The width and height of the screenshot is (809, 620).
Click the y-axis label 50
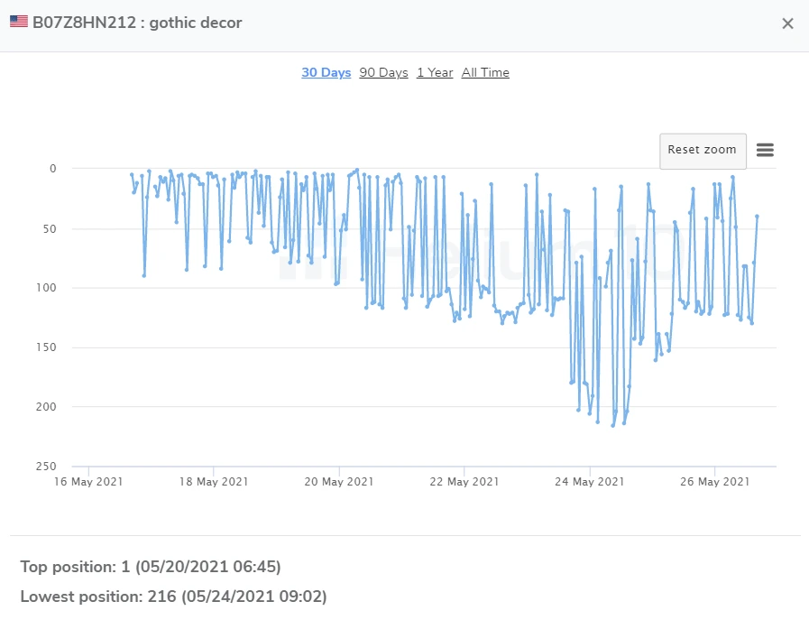click(50, 228)
